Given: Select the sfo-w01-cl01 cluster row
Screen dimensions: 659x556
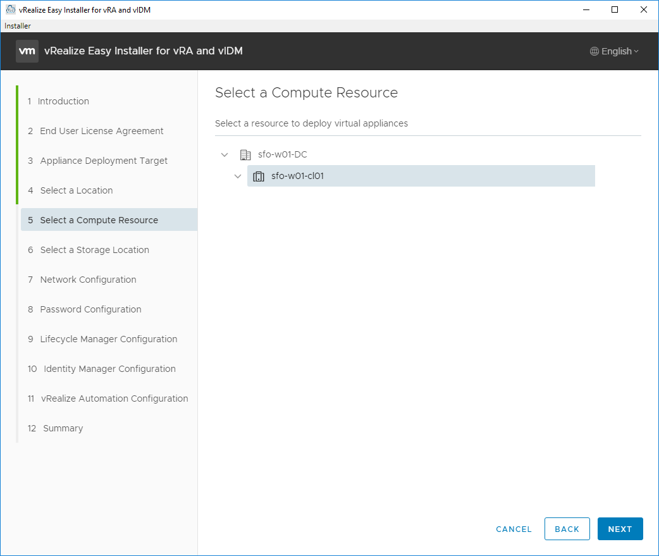Looking at the screenshot, I should [x=421, y=176].
